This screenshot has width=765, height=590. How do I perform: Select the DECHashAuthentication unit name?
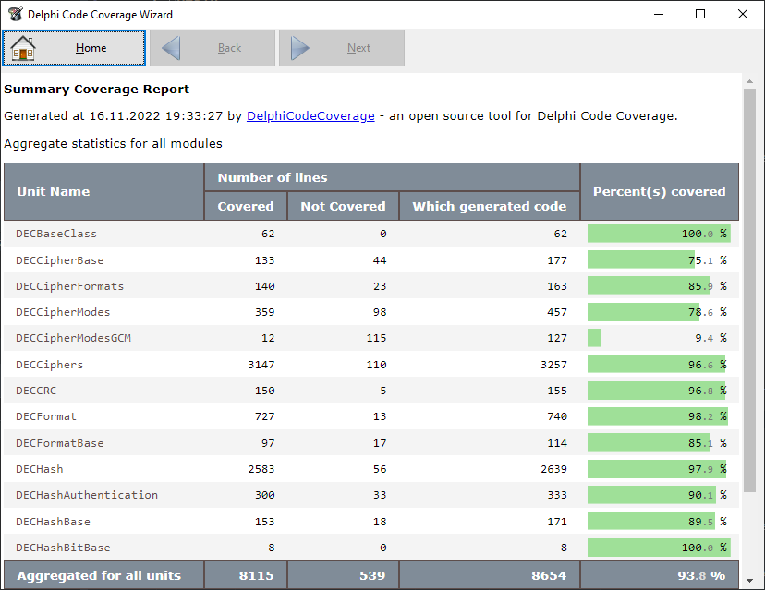86,495
